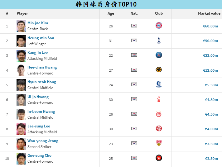Click Kang-in Lee name link

pyautogui.click(x=37, y=53)
